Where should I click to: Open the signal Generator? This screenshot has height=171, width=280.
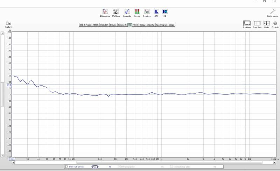[127, 13]
